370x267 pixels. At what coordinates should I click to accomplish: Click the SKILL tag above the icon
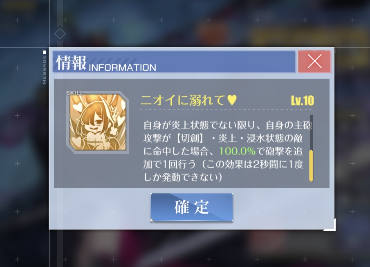[74, 93]
